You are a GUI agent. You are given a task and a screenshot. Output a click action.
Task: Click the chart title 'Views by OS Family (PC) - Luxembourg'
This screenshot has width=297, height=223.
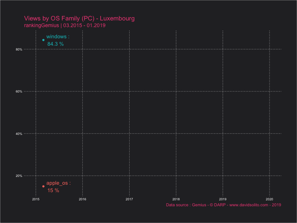[x=79, y=19]
